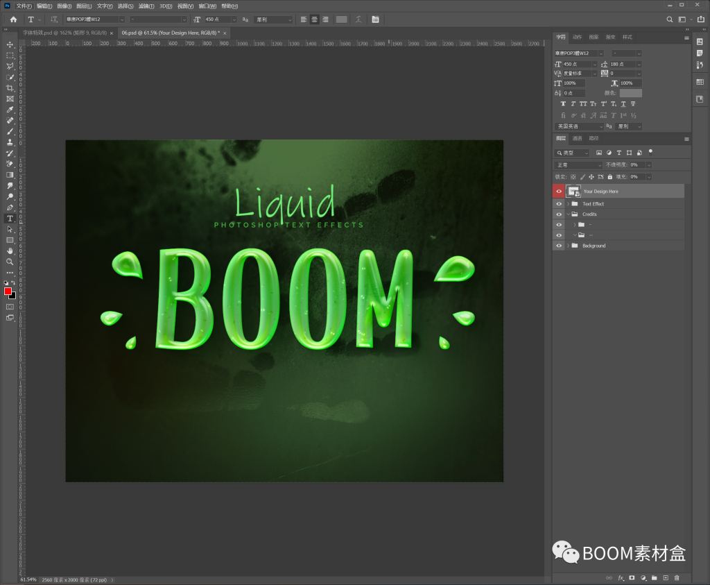Open the 滤镜(T) menu
This screenshot has width=710, height=585.
(x=146, y=6)
